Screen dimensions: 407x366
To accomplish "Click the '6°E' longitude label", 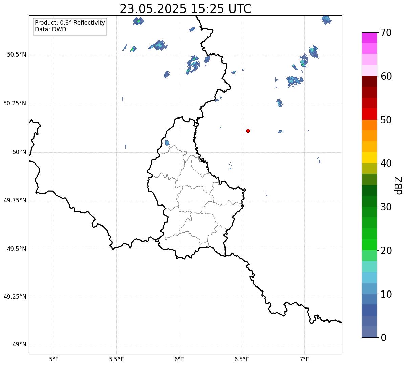I will pos(179,359).
